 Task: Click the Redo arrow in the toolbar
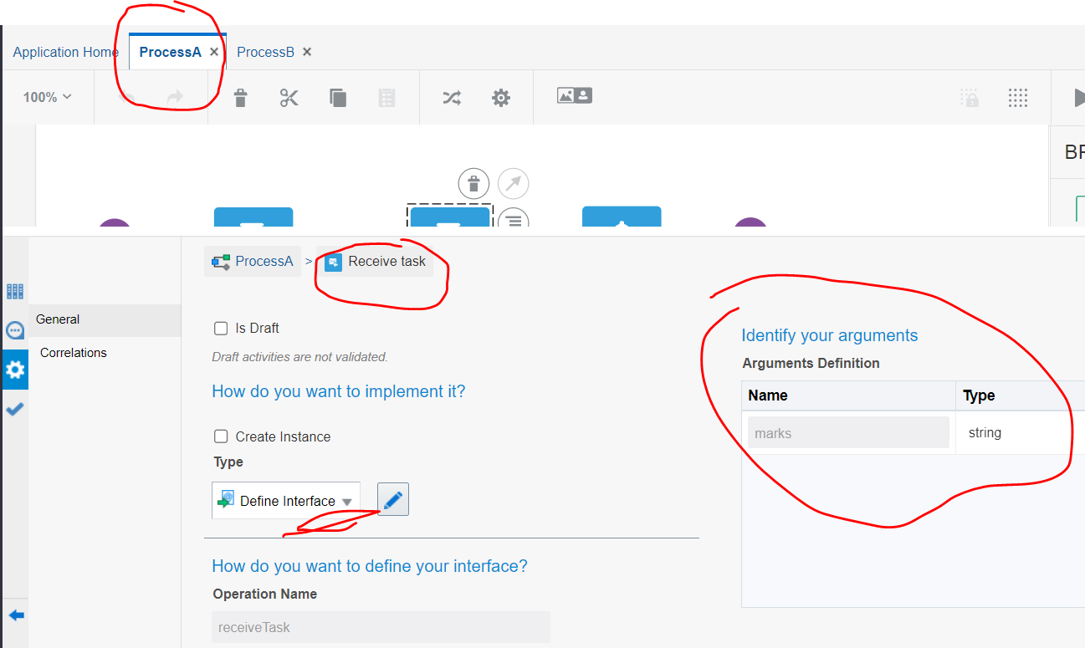(176, 97)
